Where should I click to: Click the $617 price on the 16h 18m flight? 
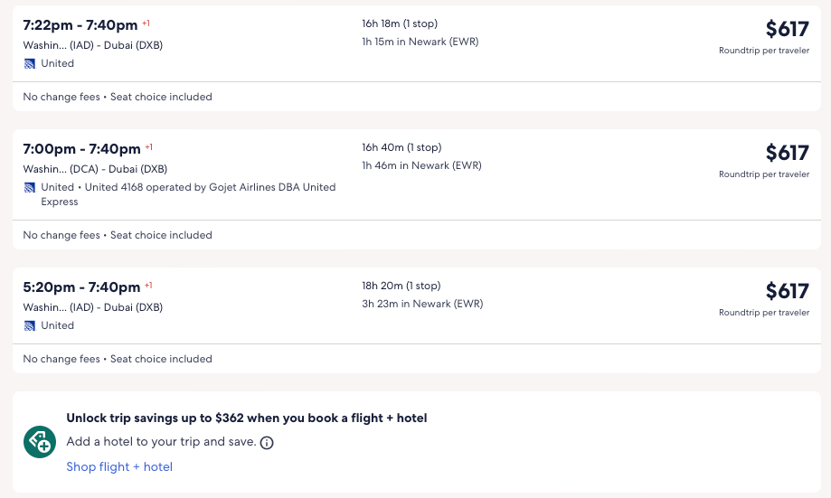787,29
